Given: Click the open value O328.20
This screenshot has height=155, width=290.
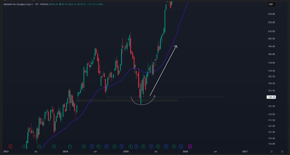Looking at the screenshot, I should [54, 4].
